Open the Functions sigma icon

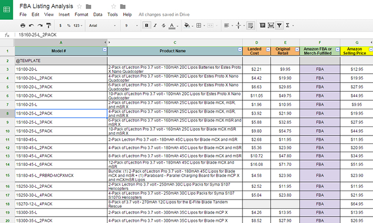288,25
